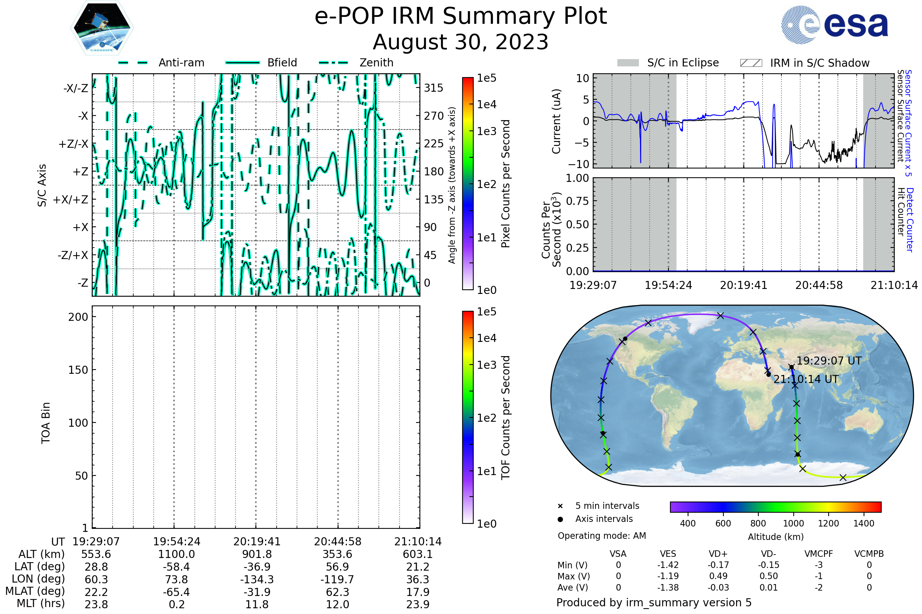This screenshot has width=922, height=614.
Task: Click the TOF Counts per Second colorbar
Action: click(x=468, y=417)
